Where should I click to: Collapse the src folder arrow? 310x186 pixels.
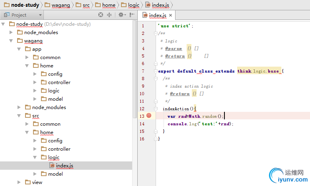19,116
